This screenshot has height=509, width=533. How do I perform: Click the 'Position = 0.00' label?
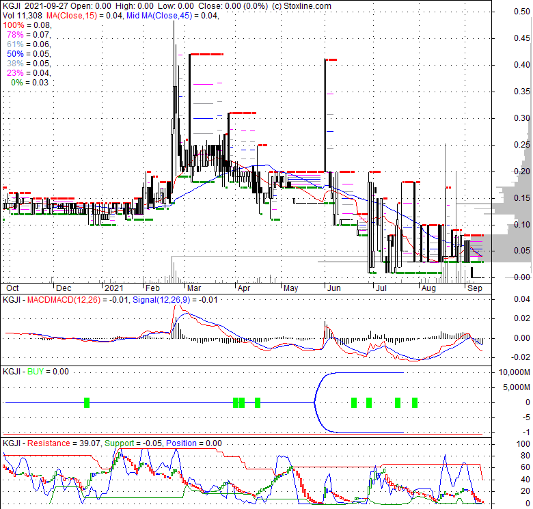point(194,443)
